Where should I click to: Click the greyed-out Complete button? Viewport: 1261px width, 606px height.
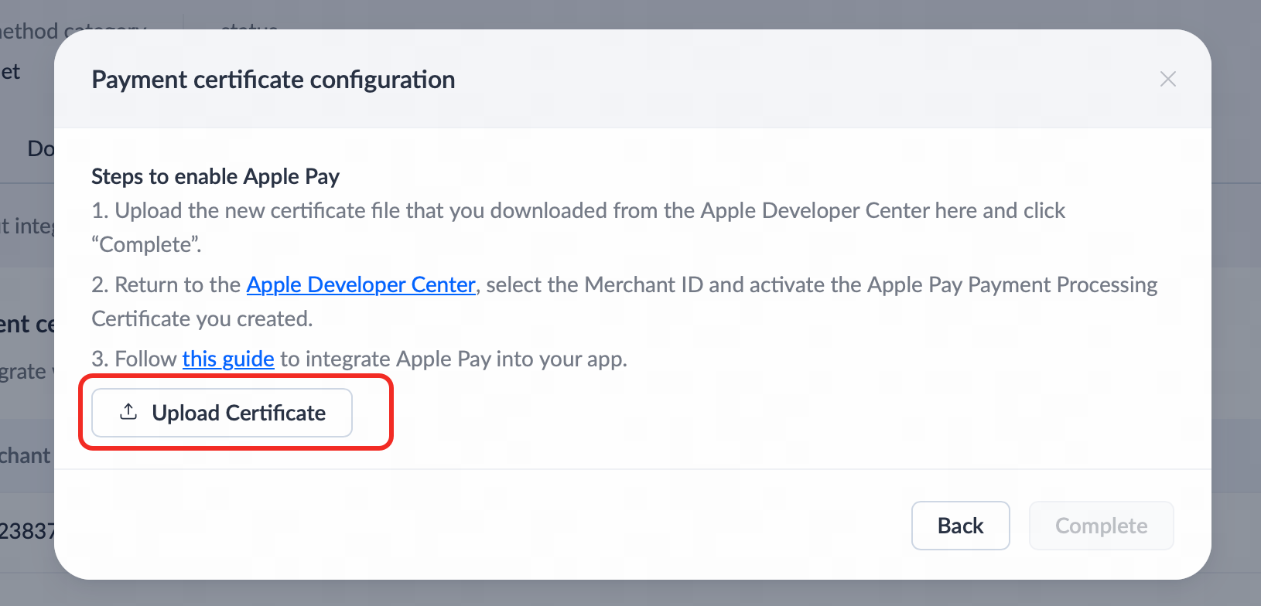pos(1101,526)
